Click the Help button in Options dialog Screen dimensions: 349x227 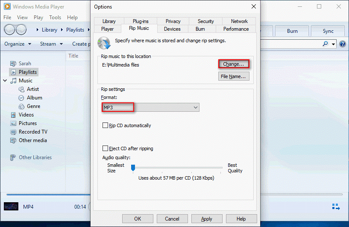241,219
